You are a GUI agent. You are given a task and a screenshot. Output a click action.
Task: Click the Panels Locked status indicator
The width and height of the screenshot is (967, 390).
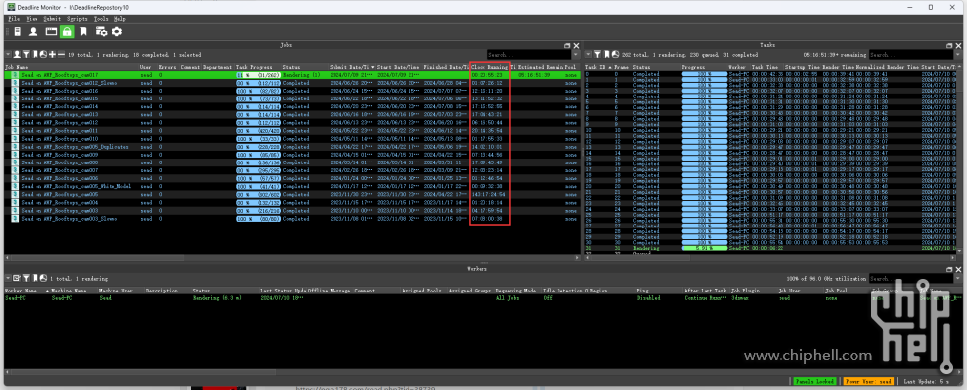coord(815,381)
